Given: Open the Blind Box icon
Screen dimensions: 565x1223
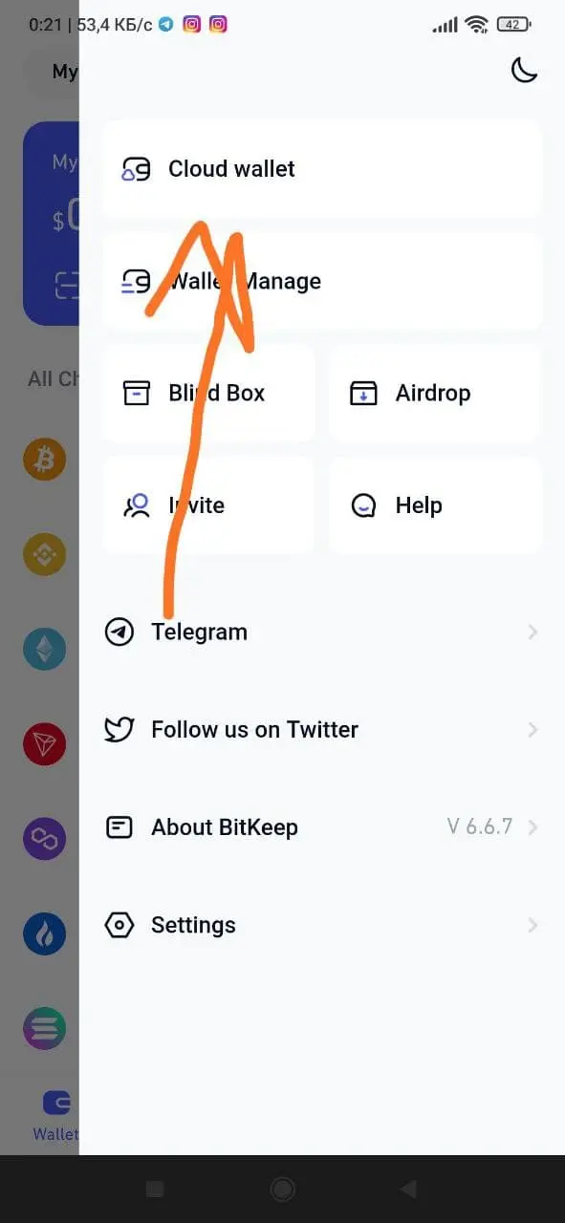Looking at the screenshot, I should pyautogui.click(x=137, y=393).
